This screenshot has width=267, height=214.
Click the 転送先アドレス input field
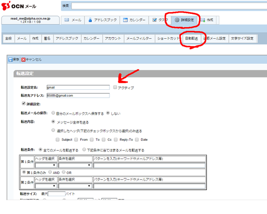point(78,95)
